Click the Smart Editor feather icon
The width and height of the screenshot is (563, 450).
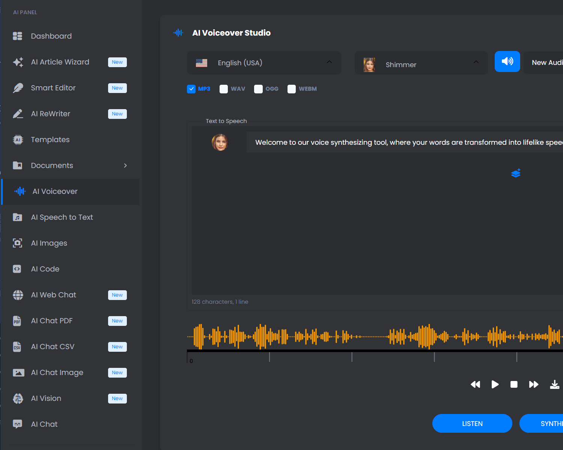(18, 88)
